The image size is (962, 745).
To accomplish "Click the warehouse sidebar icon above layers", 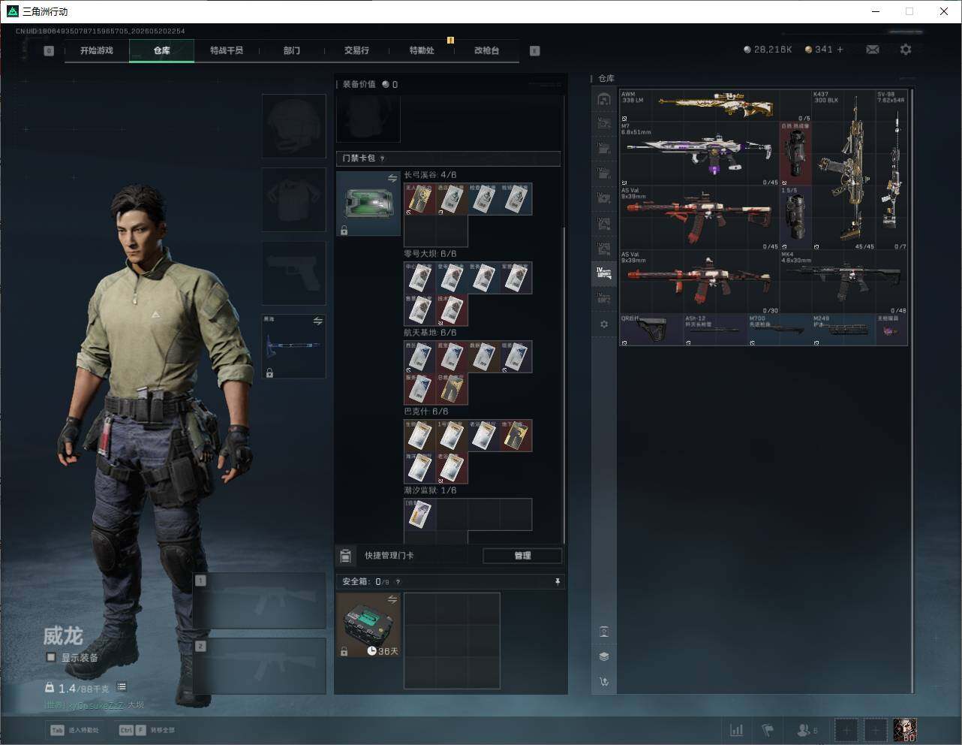I will [604, 632].
